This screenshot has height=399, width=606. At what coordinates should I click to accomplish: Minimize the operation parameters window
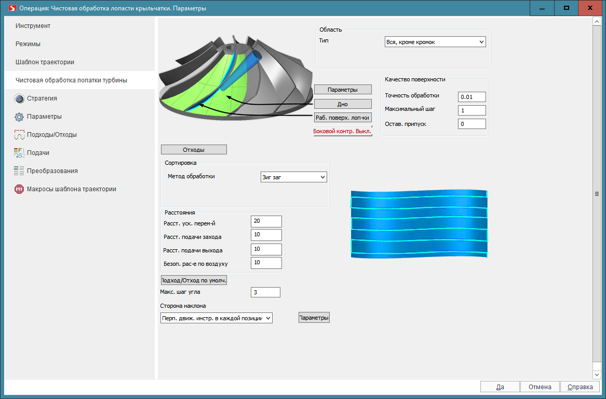click(x=542, y=8)
